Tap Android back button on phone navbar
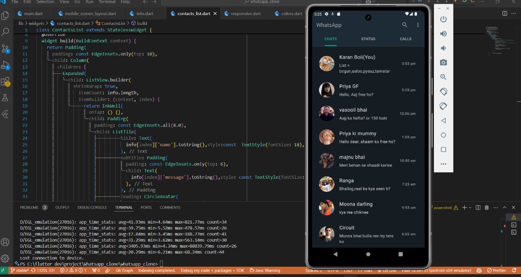 pos(335,254)
